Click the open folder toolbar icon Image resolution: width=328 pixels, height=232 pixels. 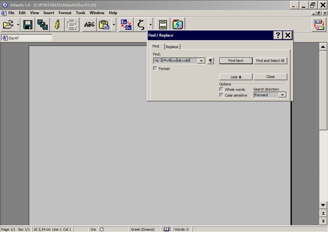pos(8,25)
